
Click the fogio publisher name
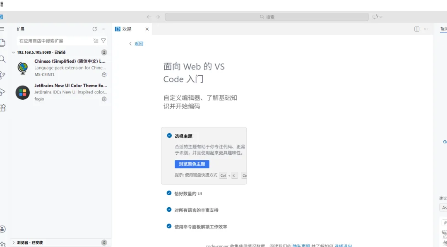click(39, 99)
